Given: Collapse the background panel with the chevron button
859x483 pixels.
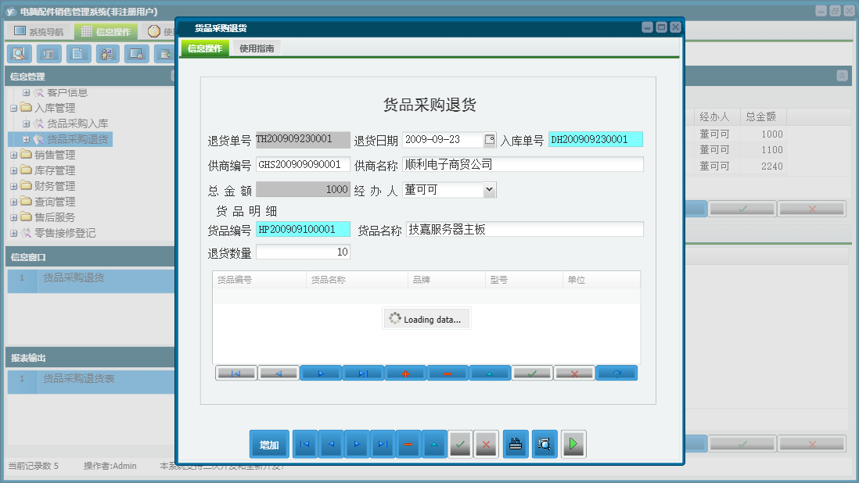Looking at the screenshot, I should (x=842, y=76).
